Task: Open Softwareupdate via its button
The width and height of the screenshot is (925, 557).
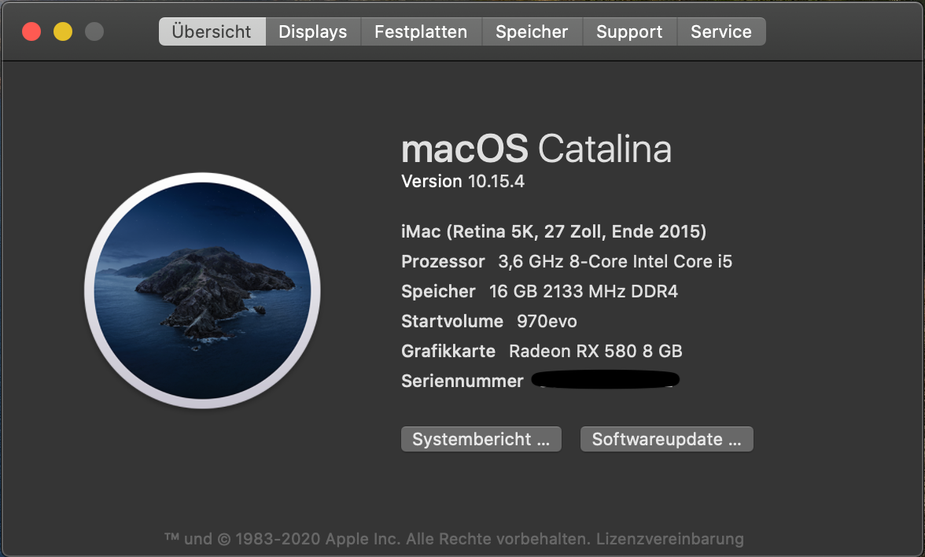Action: click(x=667, y=440)
